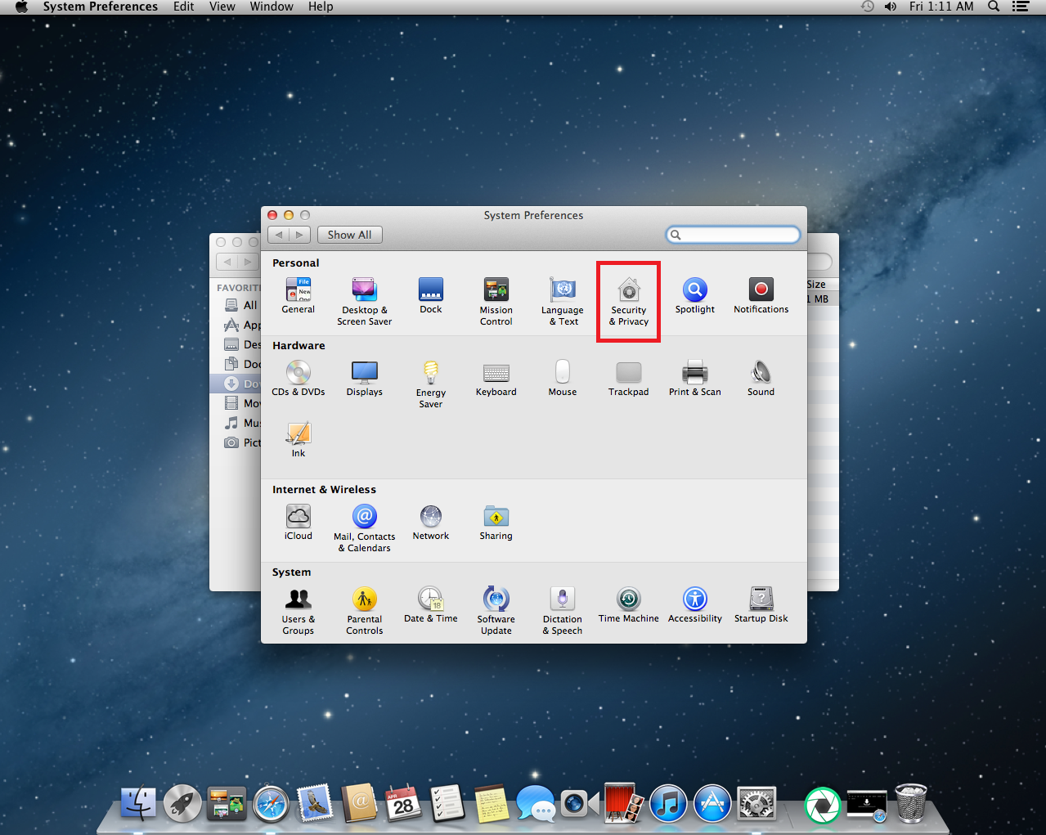The height and width of the screenshot is (835, 1046).
Task: Open the Mouse preference pane
Action: pyautogui.click(x=563, y=378)
